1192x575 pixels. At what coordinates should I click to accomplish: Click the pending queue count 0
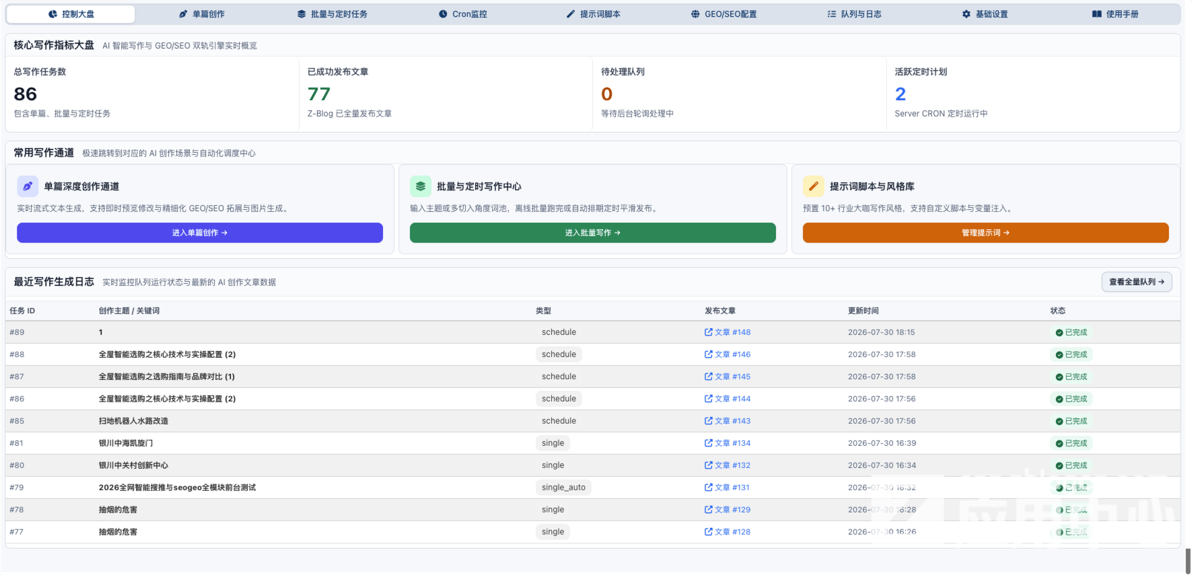(606, 94)
